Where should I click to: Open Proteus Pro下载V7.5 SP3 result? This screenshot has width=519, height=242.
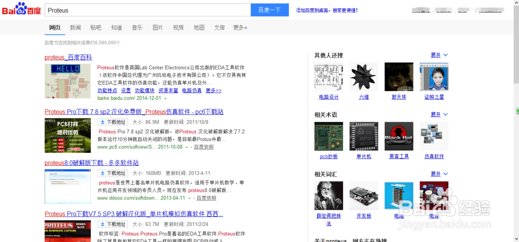point(134,214)
